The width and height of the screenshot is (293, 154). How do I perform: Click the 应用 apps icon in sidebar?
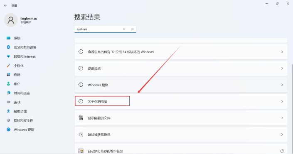click(8, 75)
